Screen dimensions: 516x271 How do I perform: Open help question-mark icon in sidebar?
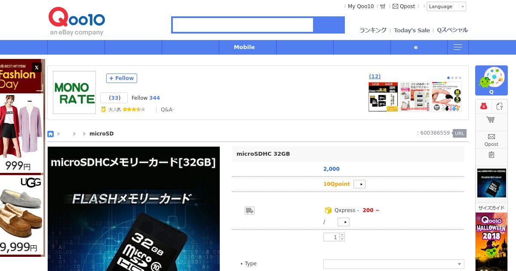(499, 106)
